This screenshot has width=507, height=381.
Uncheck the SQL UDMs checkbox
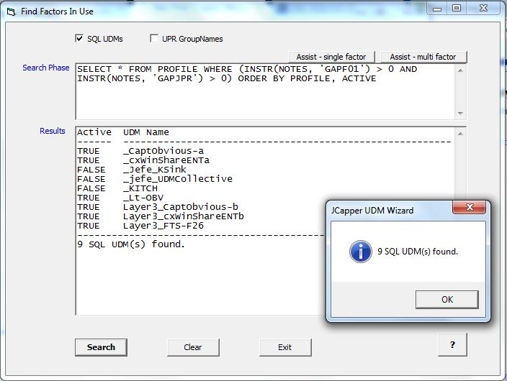click(79, 39)
